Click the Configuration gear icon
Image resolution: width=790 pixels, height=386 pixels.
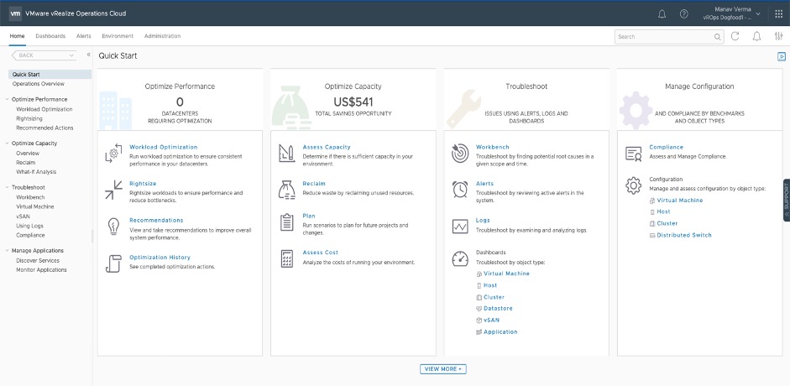pos(633,185)
